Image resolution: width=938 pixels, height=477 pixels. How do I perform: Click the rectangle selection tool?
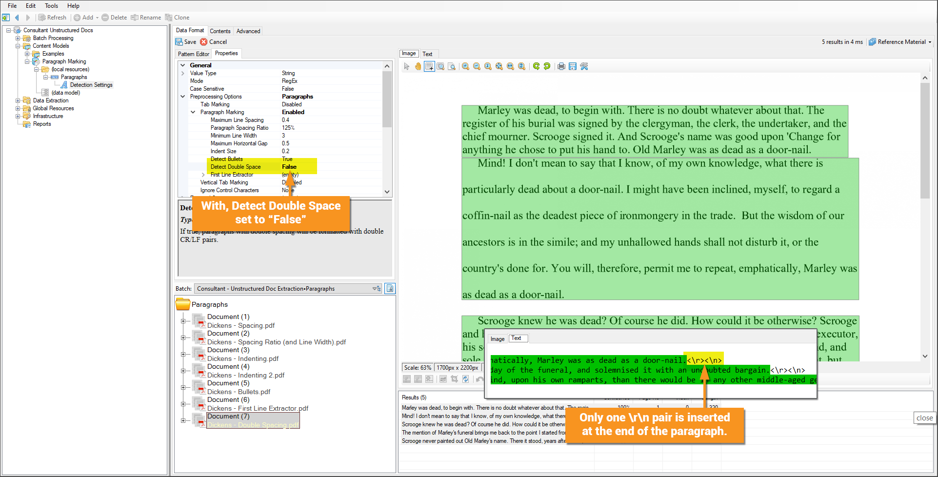pyautogui.click(x=429, y=66)
